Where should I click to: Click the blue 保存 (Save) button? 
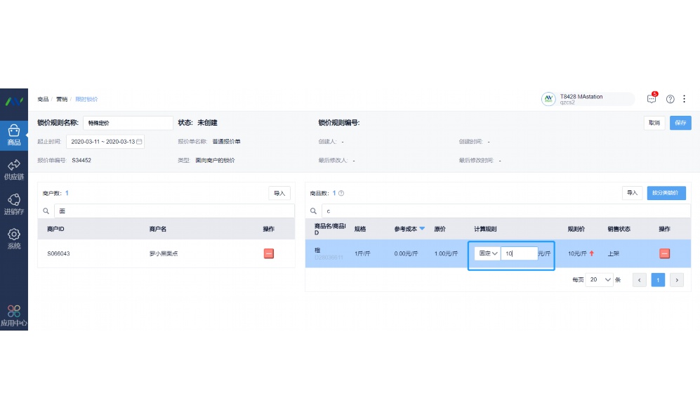point(682,122)
